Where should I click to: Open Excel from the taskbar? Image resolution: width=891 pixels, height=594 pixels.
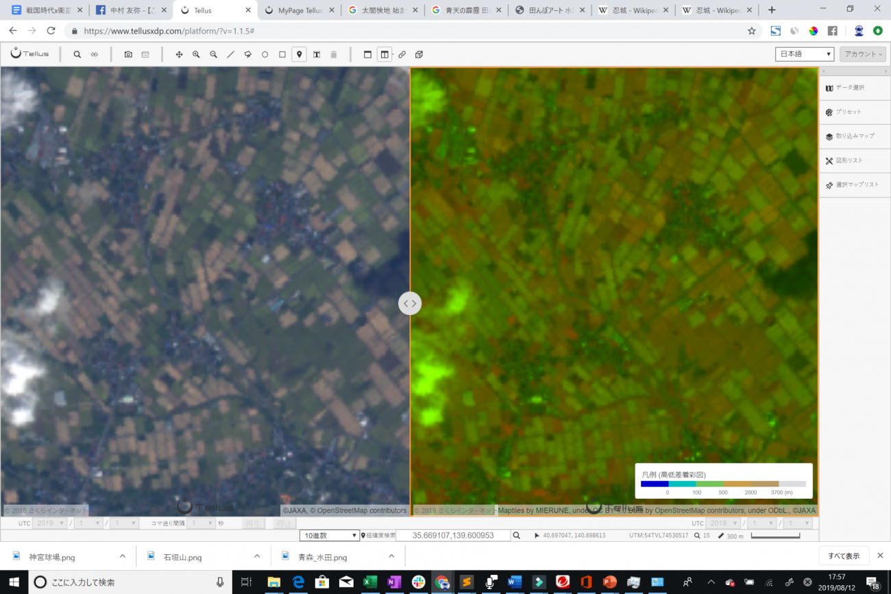tap(370, 582)
